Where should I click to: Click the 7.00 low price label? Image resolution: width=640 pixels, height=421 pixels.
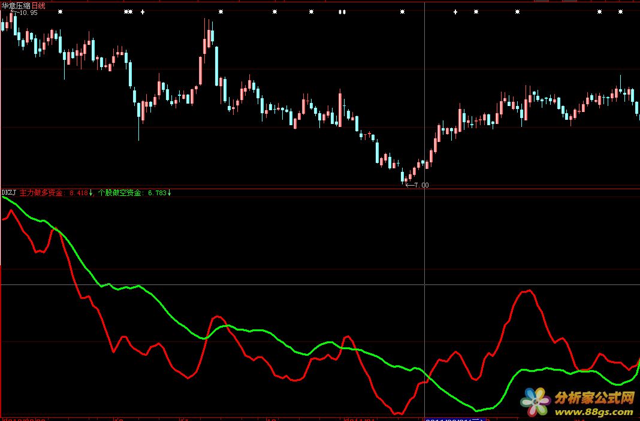tap(421, 185)
